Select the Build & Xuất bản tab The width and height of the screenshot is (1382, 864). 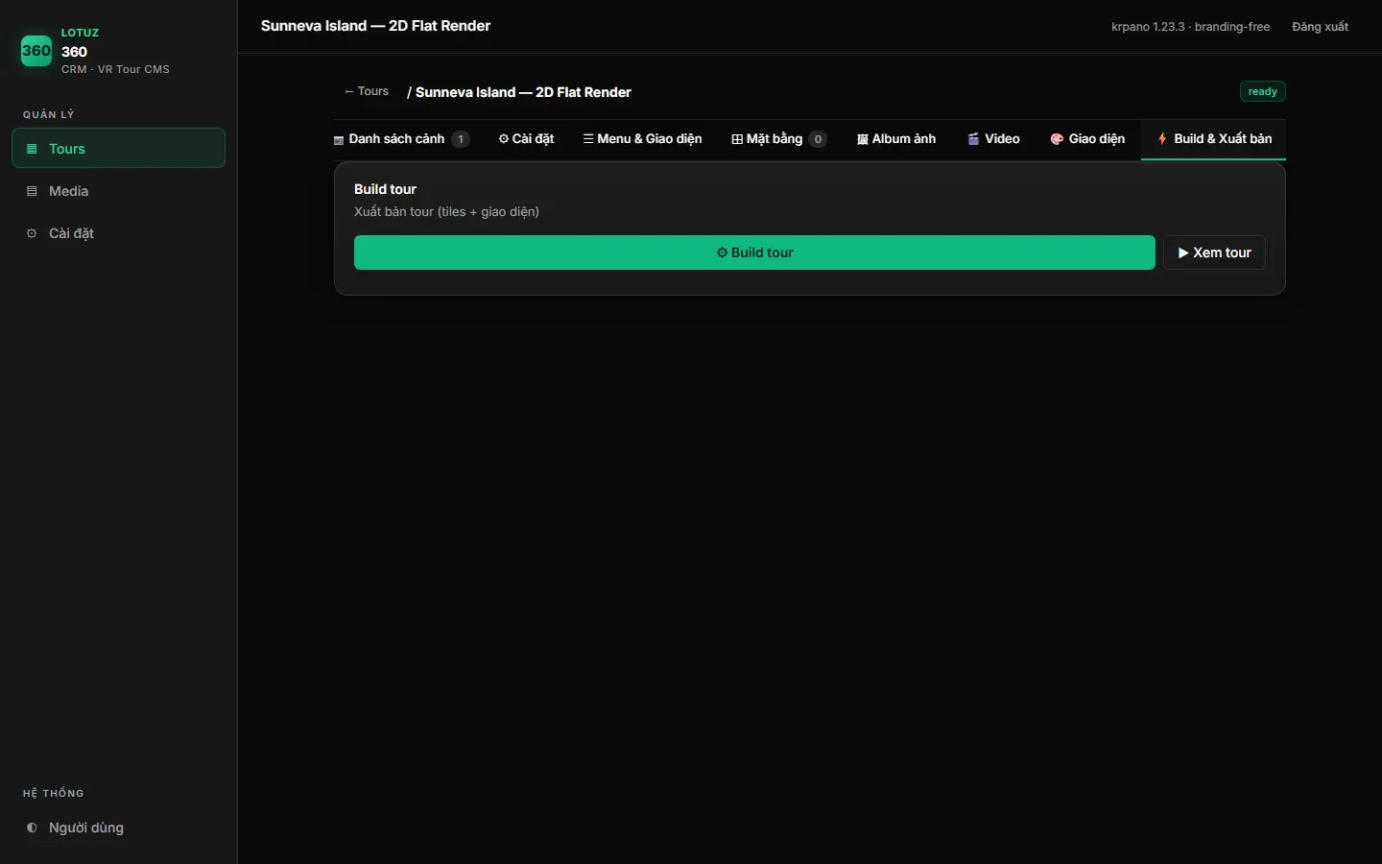pyautogui.click(x=1214, y=139)
